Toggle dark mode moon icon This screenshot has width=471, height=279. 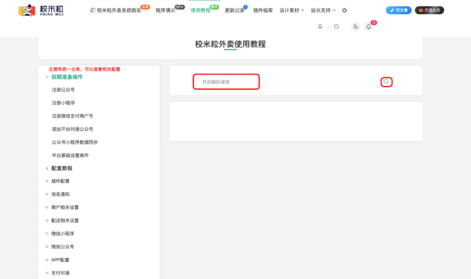point(355,27)
